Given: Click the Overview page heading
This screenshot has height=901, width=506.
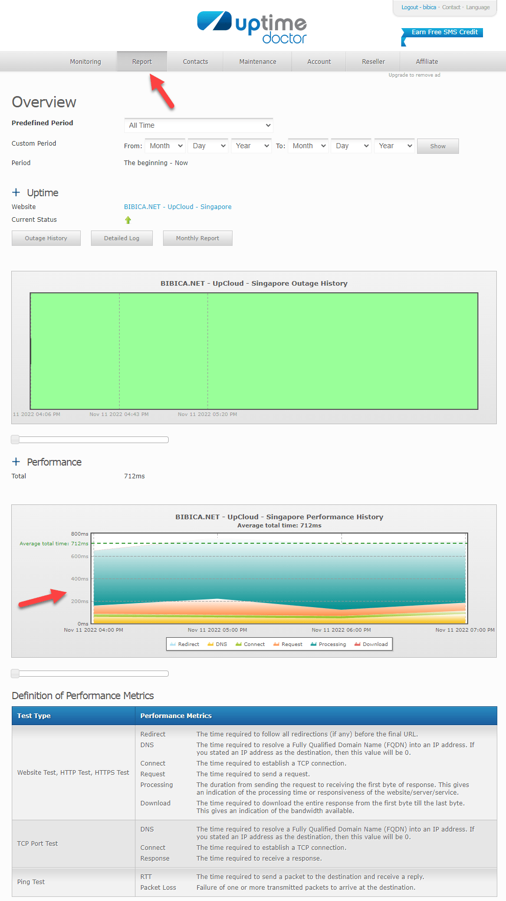Looking at the screenshot, I should coord(44,102).
